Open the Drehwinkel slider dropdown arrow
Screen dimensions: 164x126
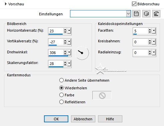pyautogui.click(x=69, y=52)
